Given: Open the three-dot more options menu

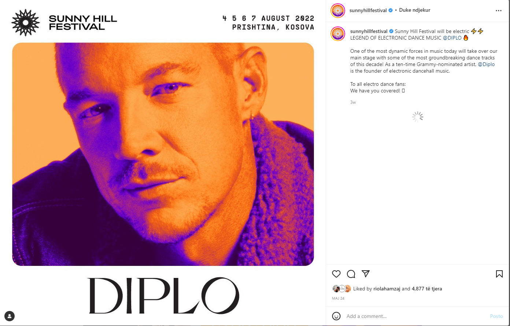Looking at the screenshot, I should click(x=499, y=11).
